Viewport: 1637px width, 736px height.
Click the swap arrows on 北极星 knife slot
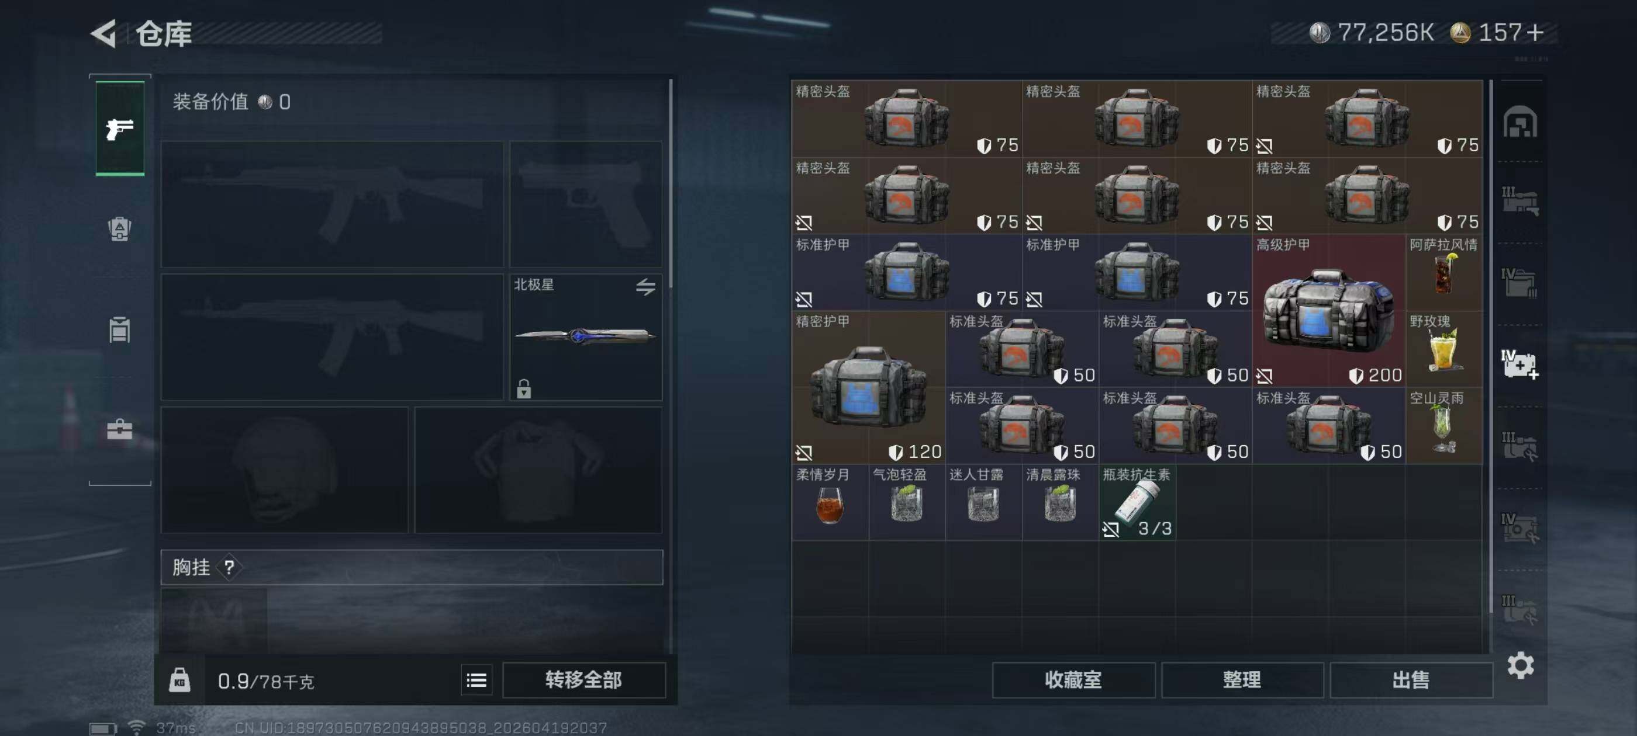click(x=645, y=287)
